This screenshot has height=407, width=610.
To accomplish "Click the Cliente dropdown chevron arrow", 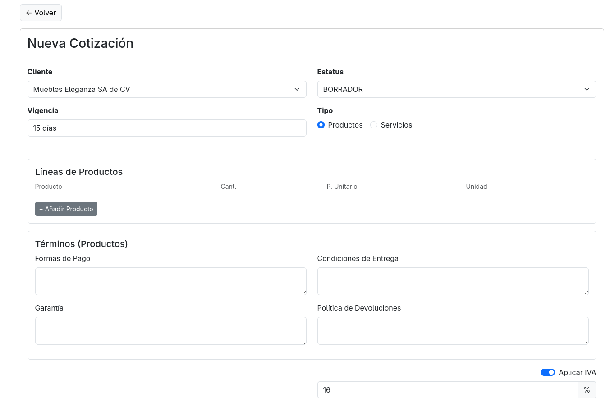I will 297,89.
